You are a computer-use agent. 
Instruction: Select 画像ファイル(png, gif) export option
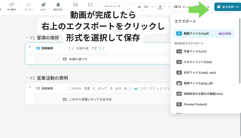point(204,83)
